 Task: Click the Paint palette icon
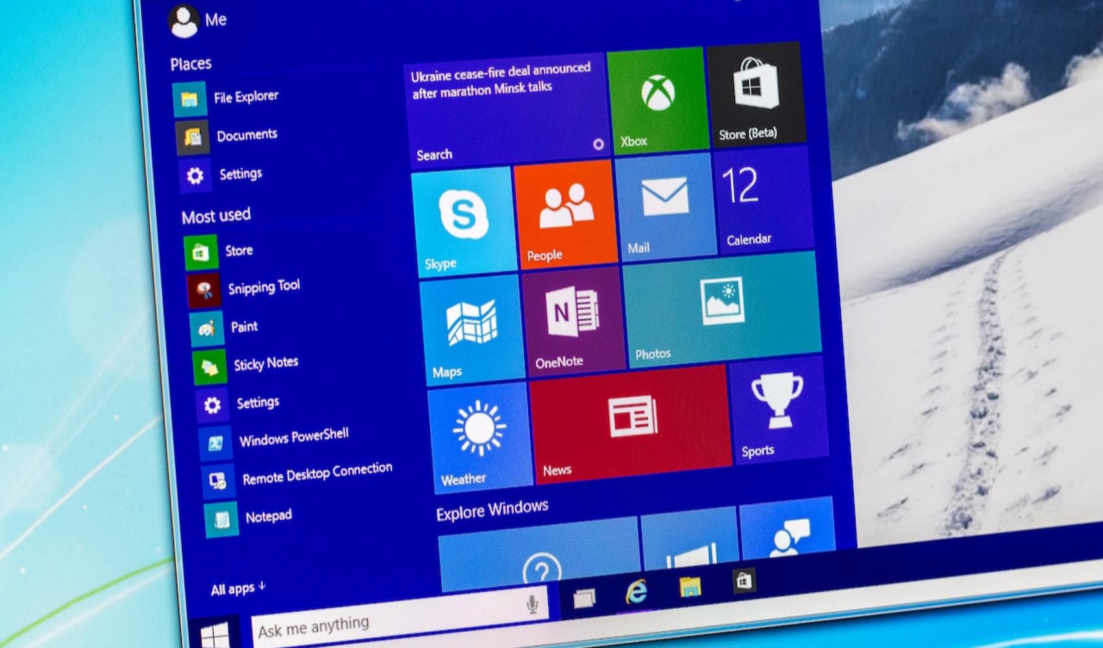click(206, 329)
